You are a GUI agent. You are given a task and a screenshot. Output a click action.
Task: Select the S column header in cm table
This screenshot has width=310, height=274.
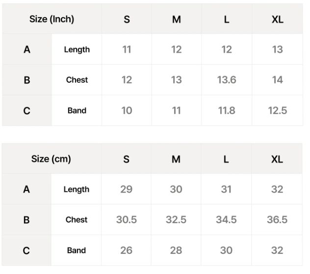pyautogui.click(x=127, y=160)
